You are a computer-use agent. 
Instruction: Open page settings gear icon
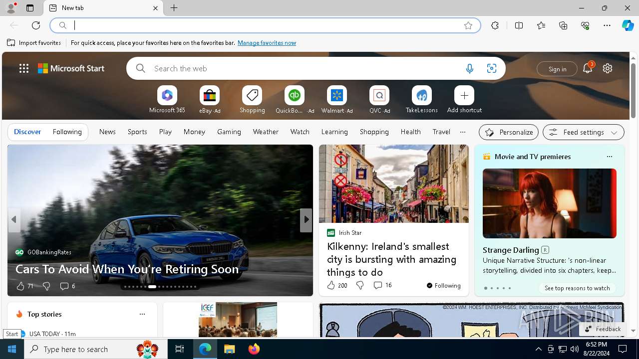click(x=608, y=68)
